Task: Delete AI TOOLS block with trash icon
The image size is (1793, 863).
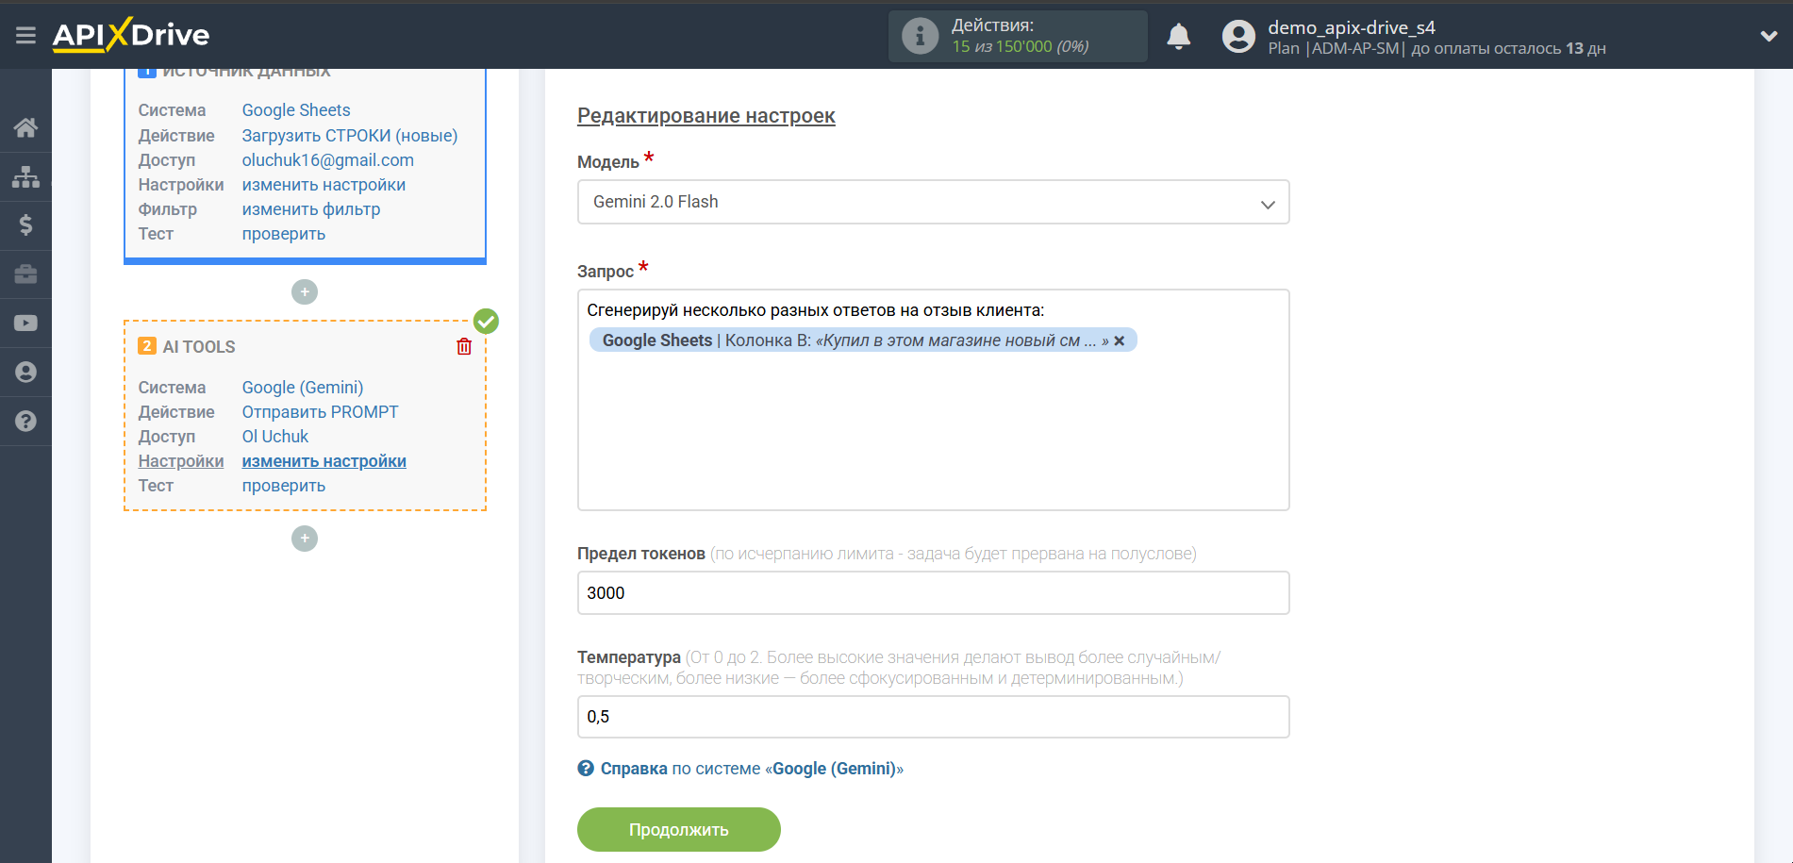Action: (x=464, y=347)
